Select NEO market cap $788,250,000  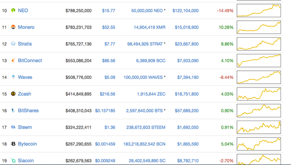[x=79, y=10]
